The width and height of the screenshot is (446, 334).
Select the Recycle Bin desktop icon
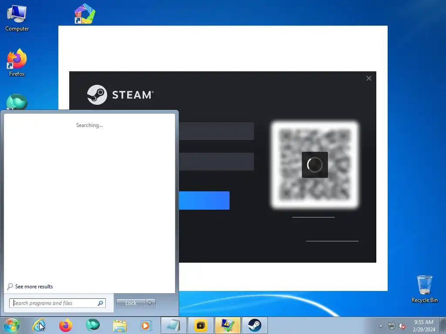pos(424,289)
